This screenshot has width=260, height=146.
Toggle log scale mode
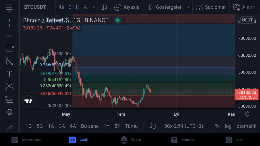pyautogui.click(x=228, y=126)
